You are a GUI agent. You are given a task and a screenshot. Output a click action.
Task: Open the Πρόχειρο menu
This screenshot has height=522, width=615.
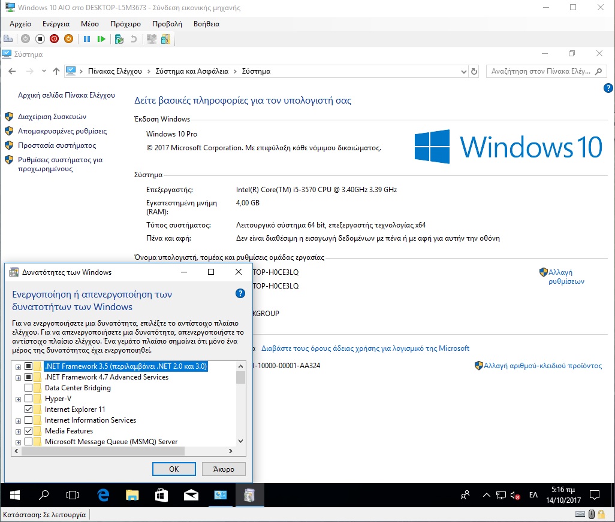[x=125, y=24]
